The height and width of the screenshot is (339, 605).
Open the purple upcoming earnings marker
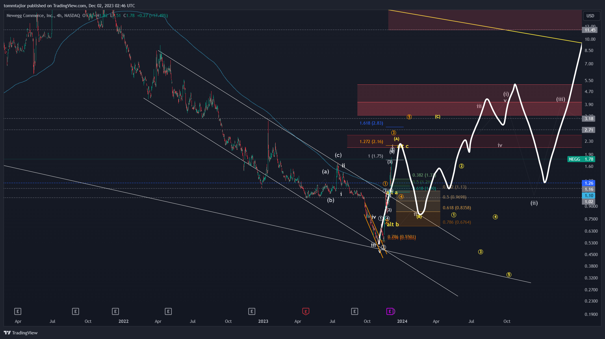point(390,311)
